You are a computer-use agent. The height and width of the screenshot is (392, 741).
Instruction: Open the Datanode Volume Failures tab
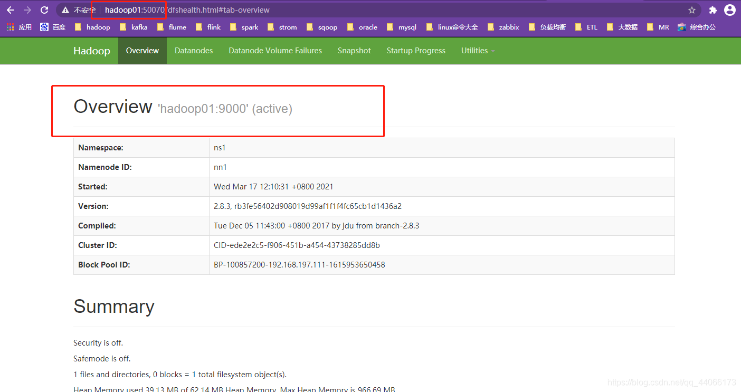click(x=275, y=51)
